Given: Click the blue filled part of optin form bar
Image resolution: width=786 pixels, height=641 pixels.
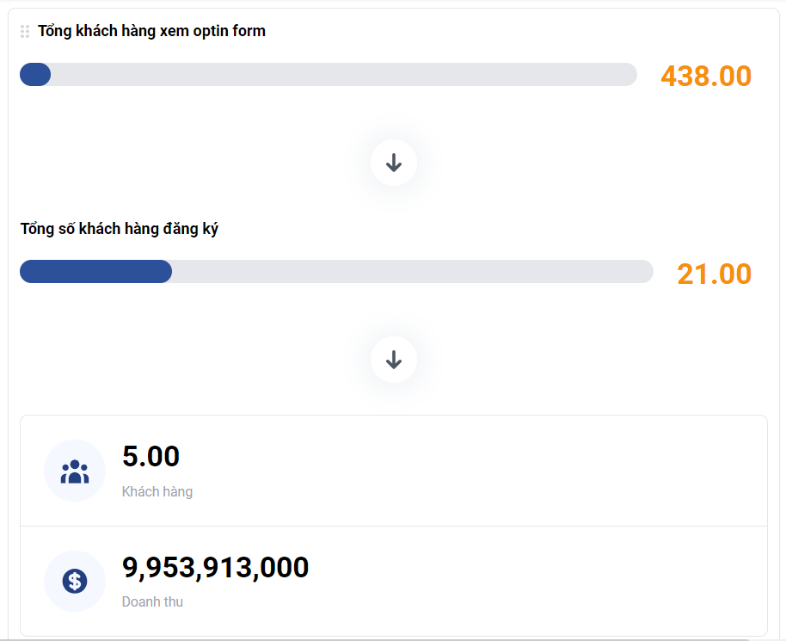Looking at the screenshot, I should pyautogui.click(x=35, y=75).
